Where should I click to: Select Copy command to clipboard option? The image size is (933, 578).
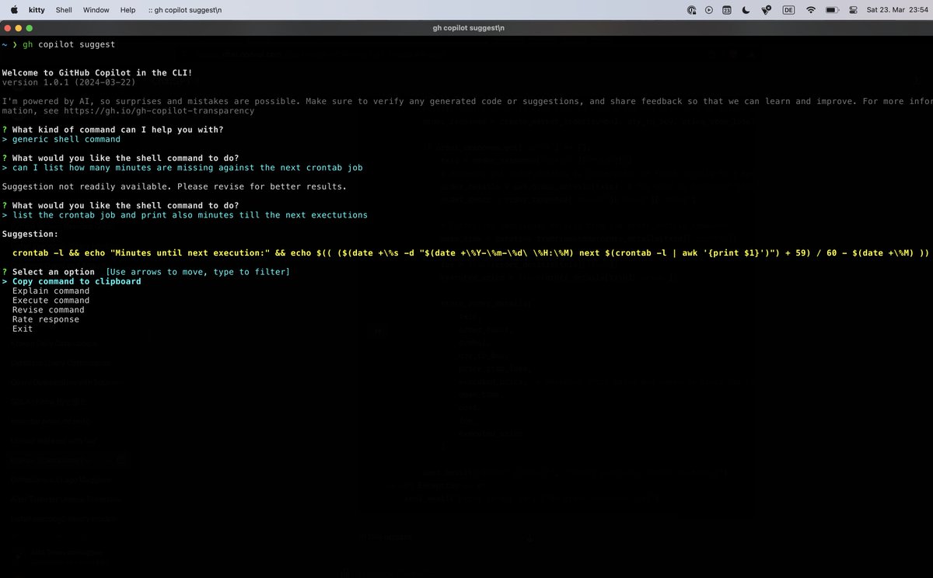click(77, 281)
